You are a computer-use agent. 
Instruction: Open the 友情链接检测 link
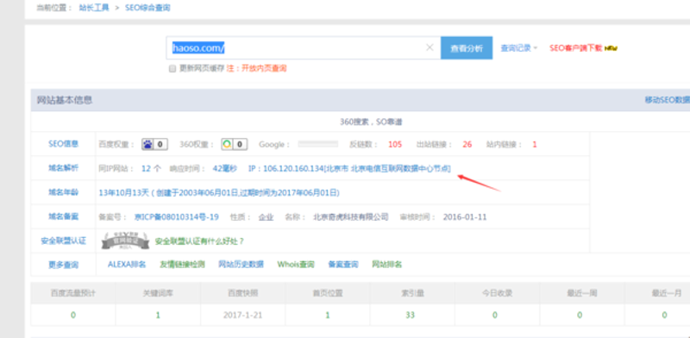(x=182, y=265)
